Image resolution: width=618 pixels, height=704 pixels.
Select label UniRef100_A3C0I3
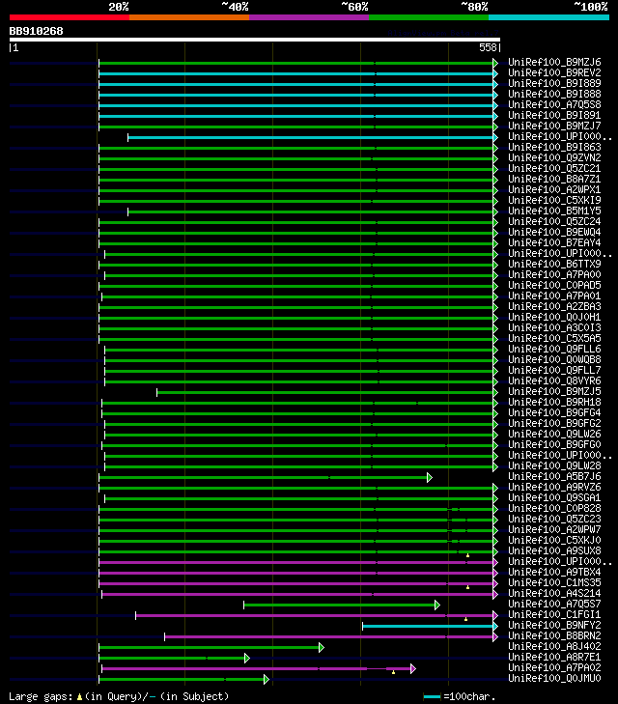tap(554, 327)
